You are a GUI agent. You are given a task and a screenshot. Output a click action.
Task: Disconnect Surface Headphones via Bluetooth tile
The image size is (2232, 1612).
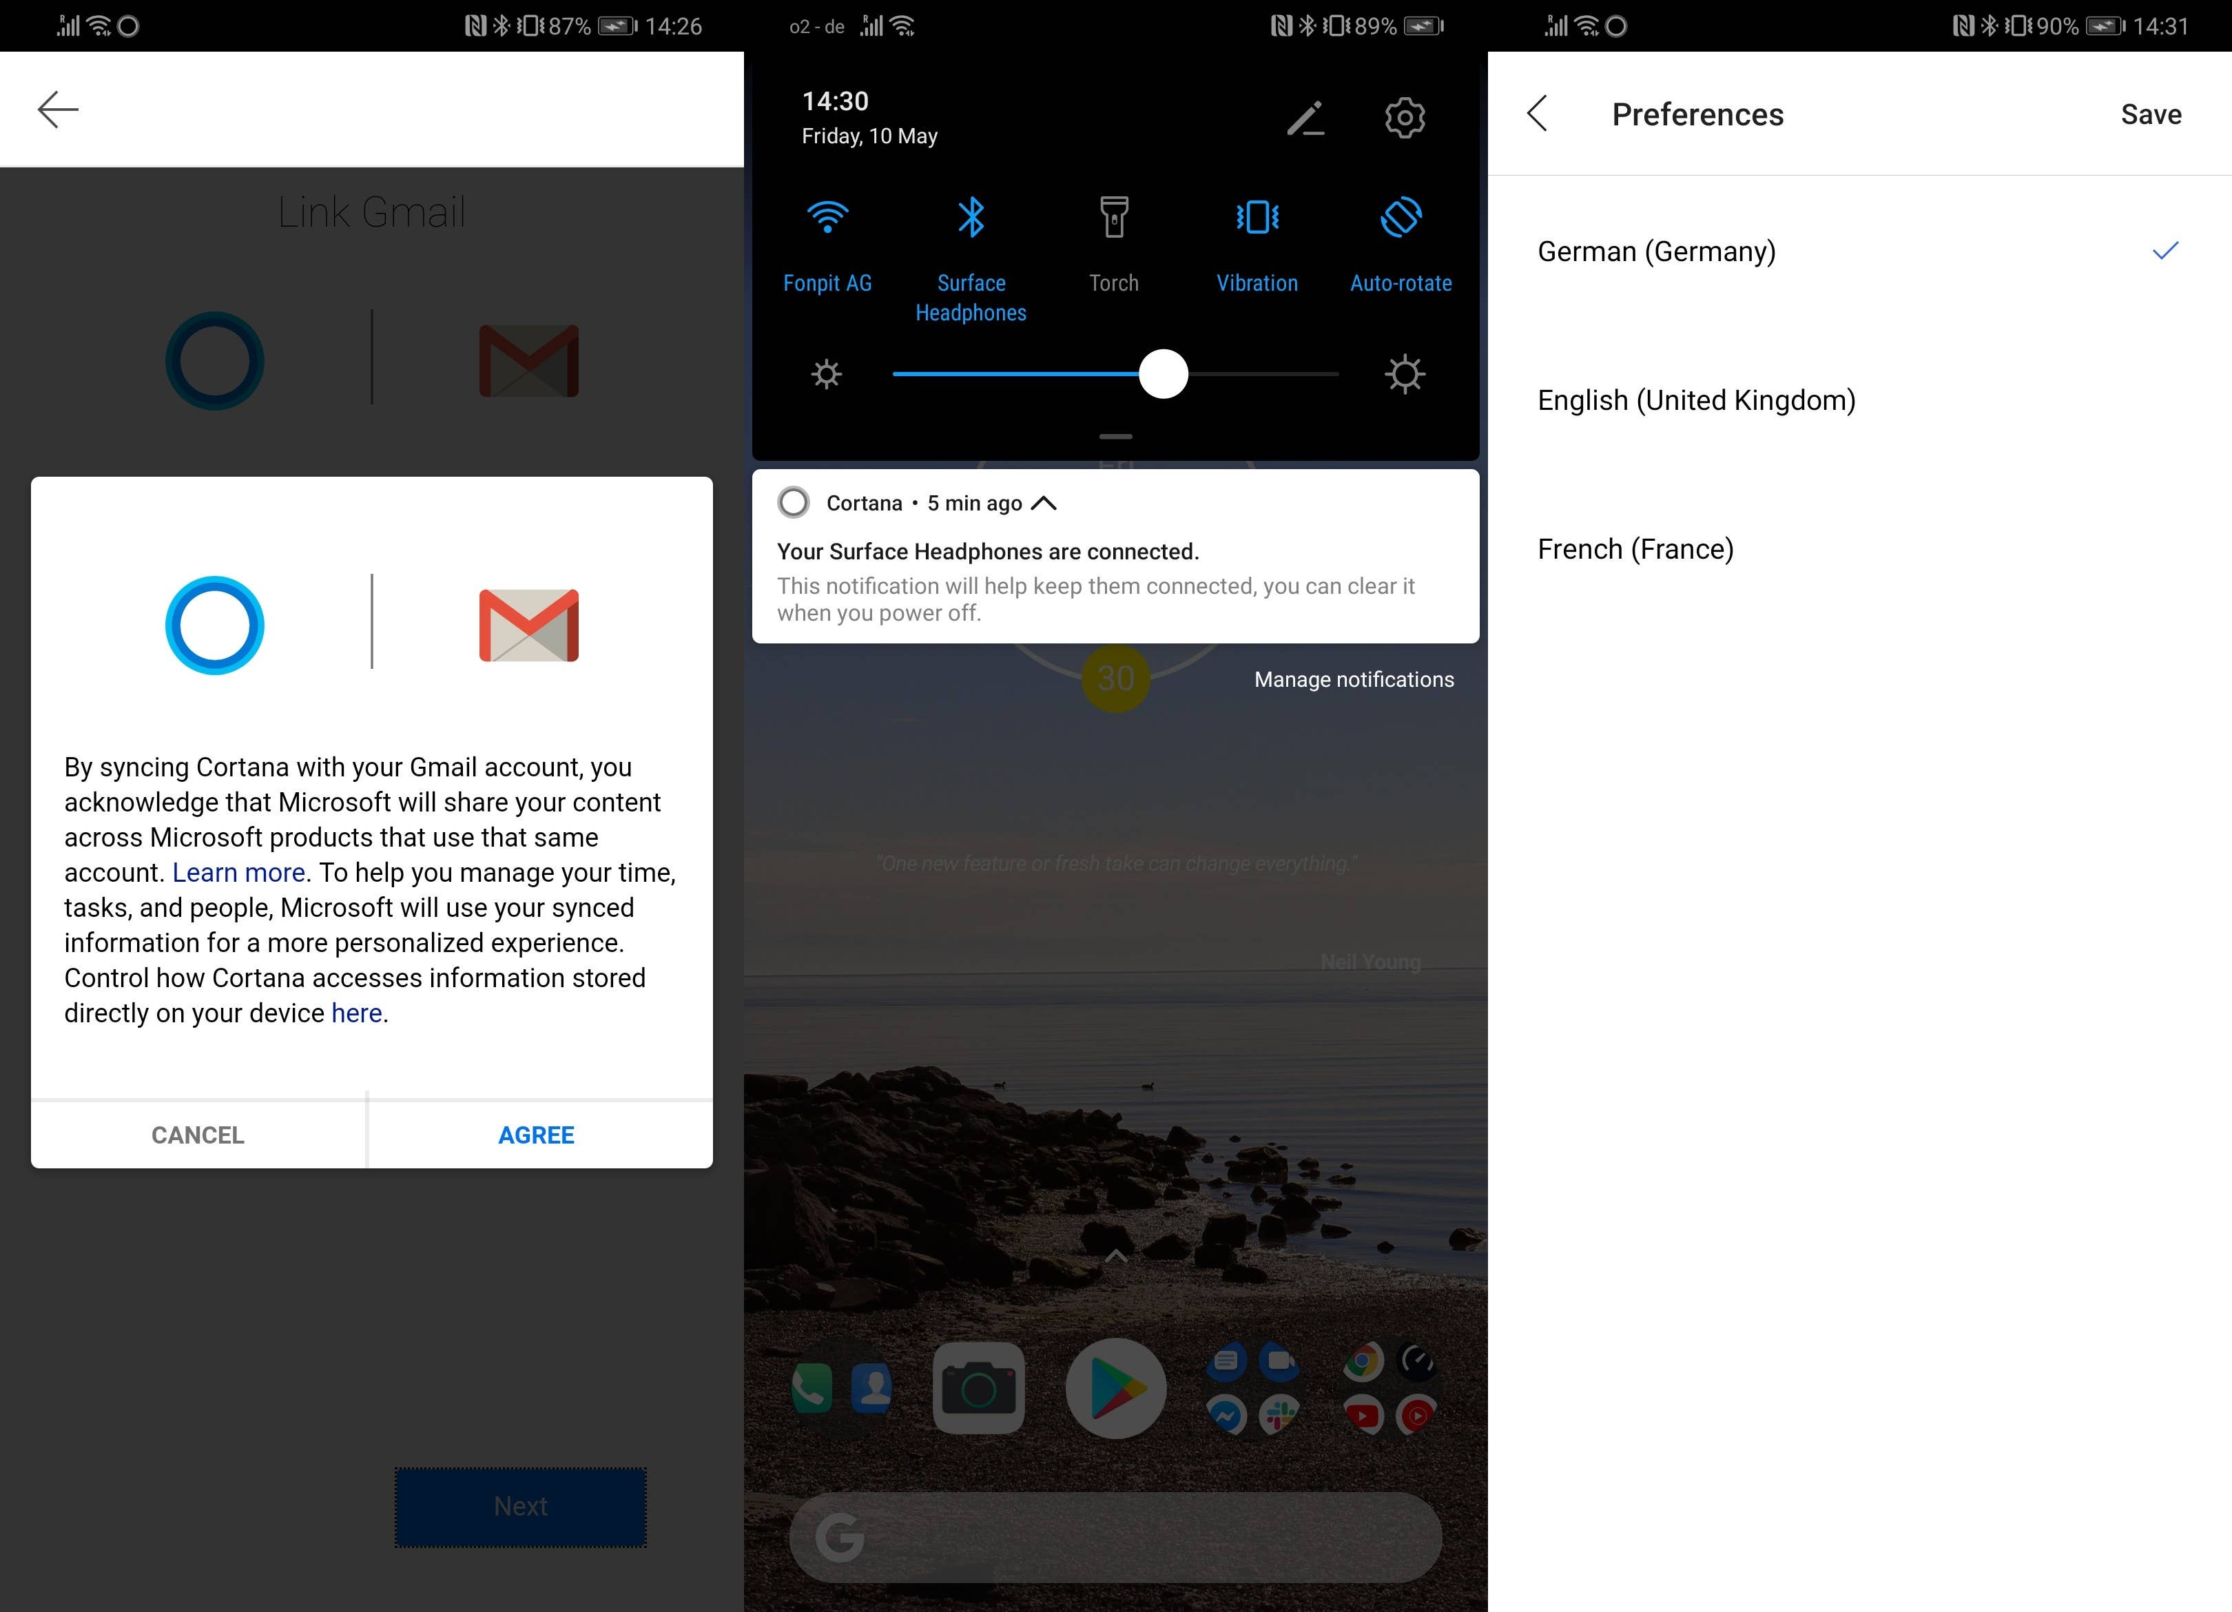click(971, 218)
